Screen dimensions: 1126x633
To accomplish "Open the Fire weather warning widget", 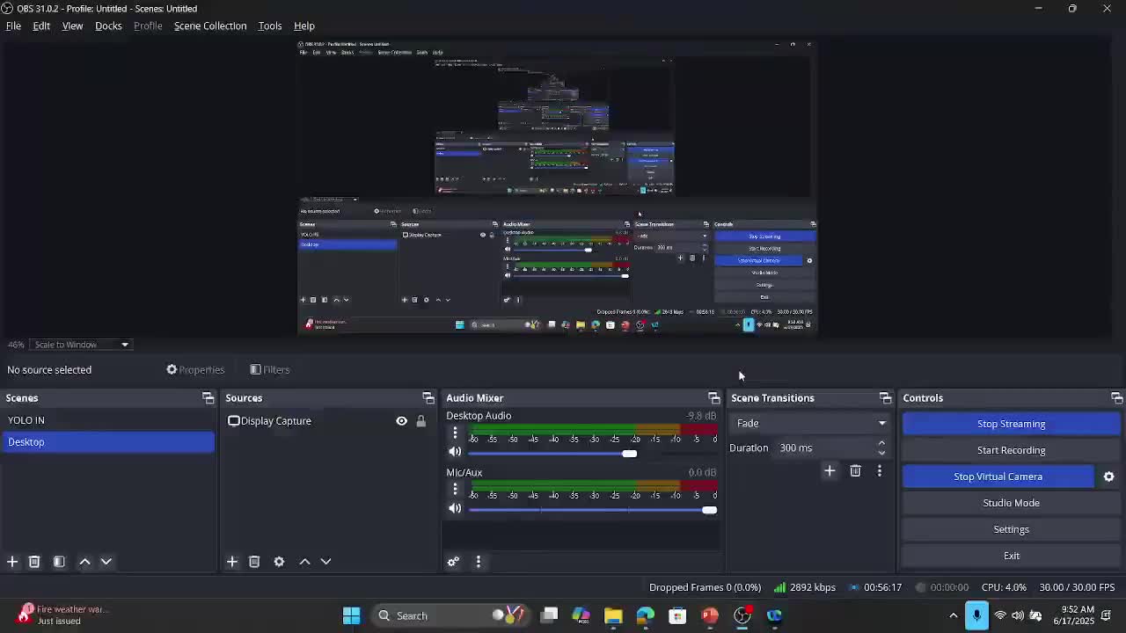I will [x=63, y=615].
